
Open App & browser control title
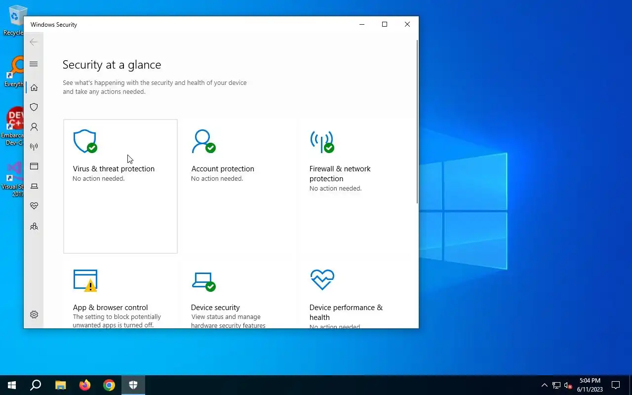point(110,308)
